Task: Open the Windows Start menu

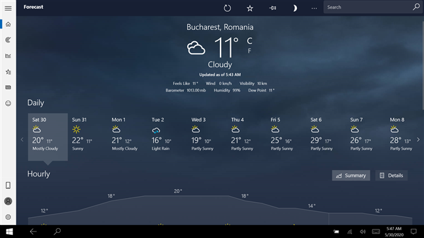Action: coord(9,231)
